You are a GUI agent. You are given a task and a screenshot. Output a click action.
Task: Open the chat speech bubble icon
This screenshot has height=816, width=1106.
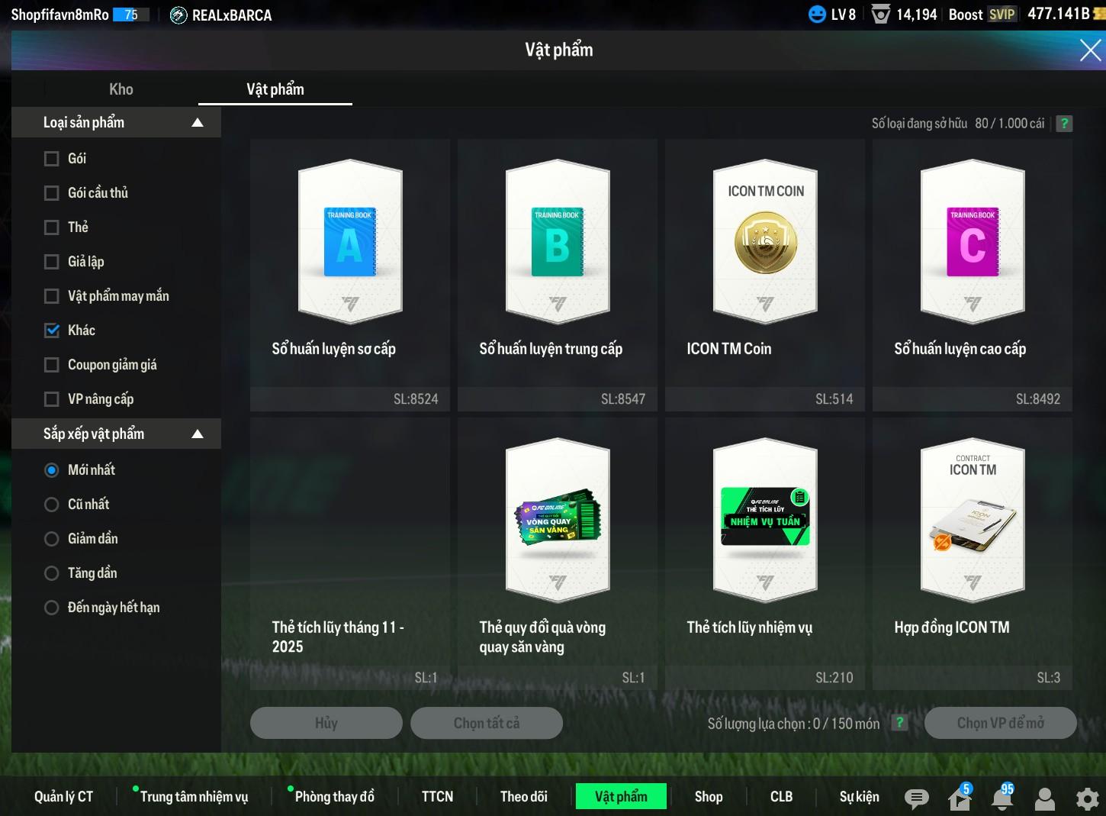tap(916, 798)
